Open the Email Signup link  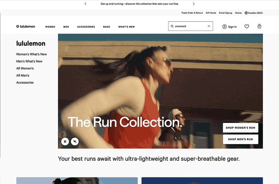(225, 13)
